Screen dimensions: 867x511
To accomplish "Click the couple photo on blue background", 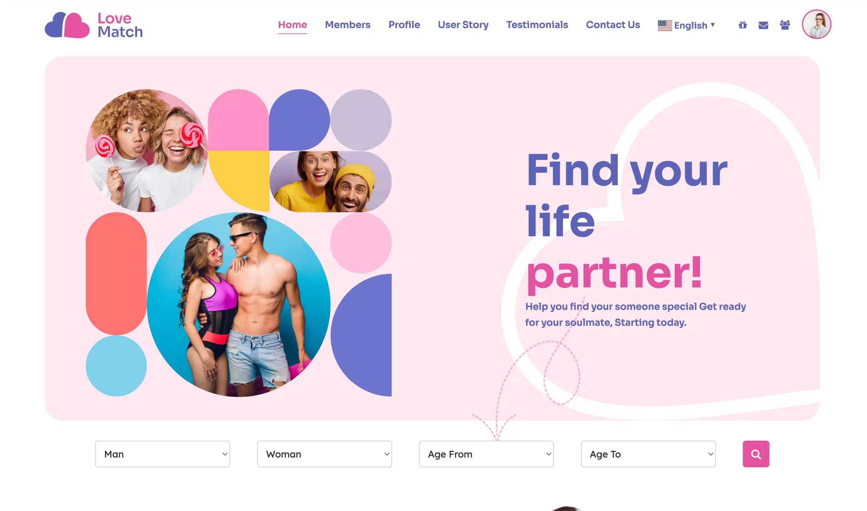I will pyautogui.click(x=239, y=305).
